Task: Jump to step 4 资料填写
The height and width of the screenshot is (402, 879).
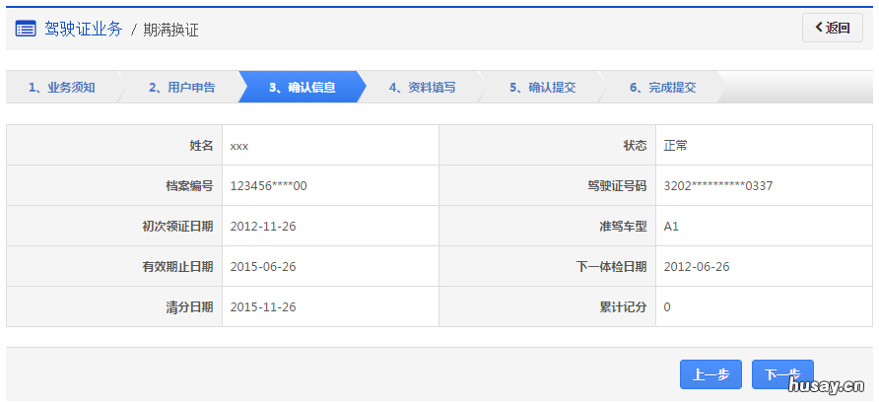Action: coord(422,88)
